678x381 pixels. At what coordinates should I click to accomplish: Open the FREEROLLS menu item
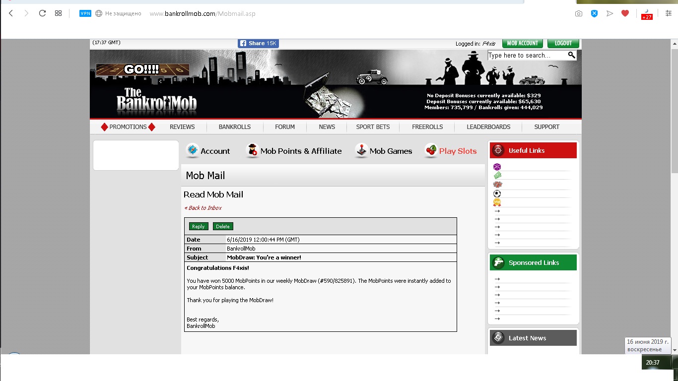(427, 127)
